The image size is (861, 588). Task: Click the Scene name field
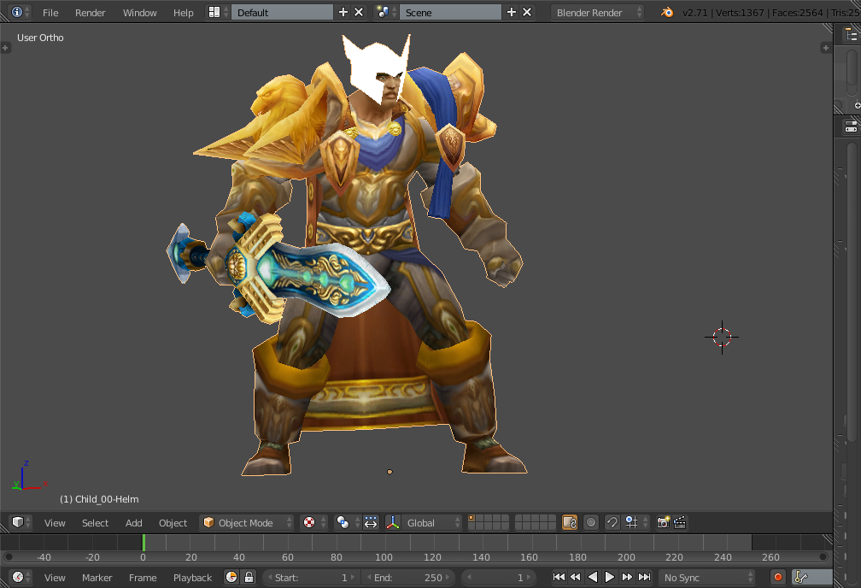coord(449,12)
